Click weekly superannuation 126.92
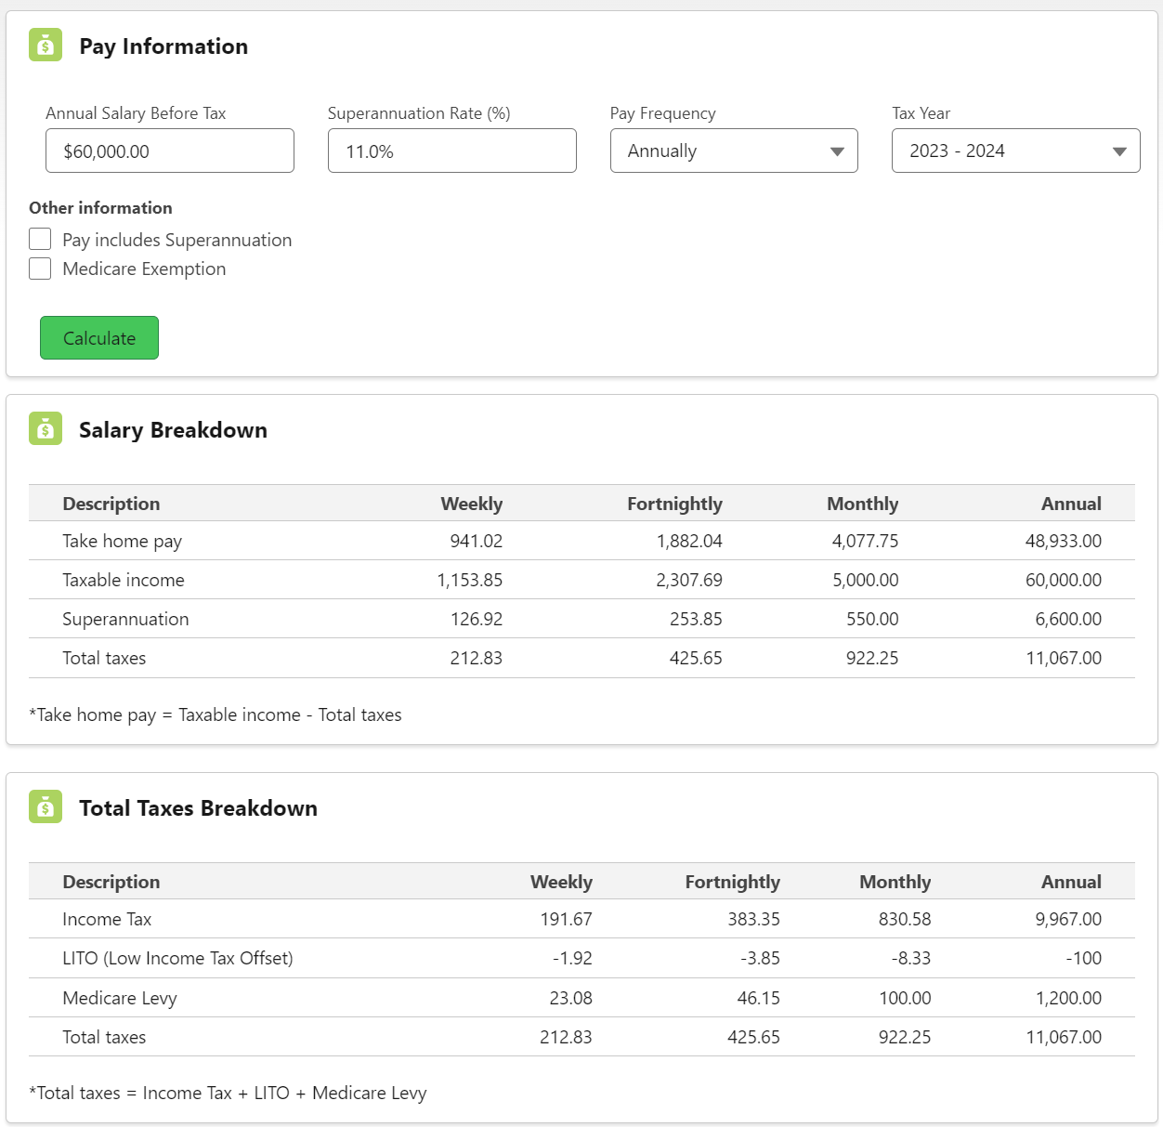This screenshot has width=1163, height=1127. [x=477, y=619]
